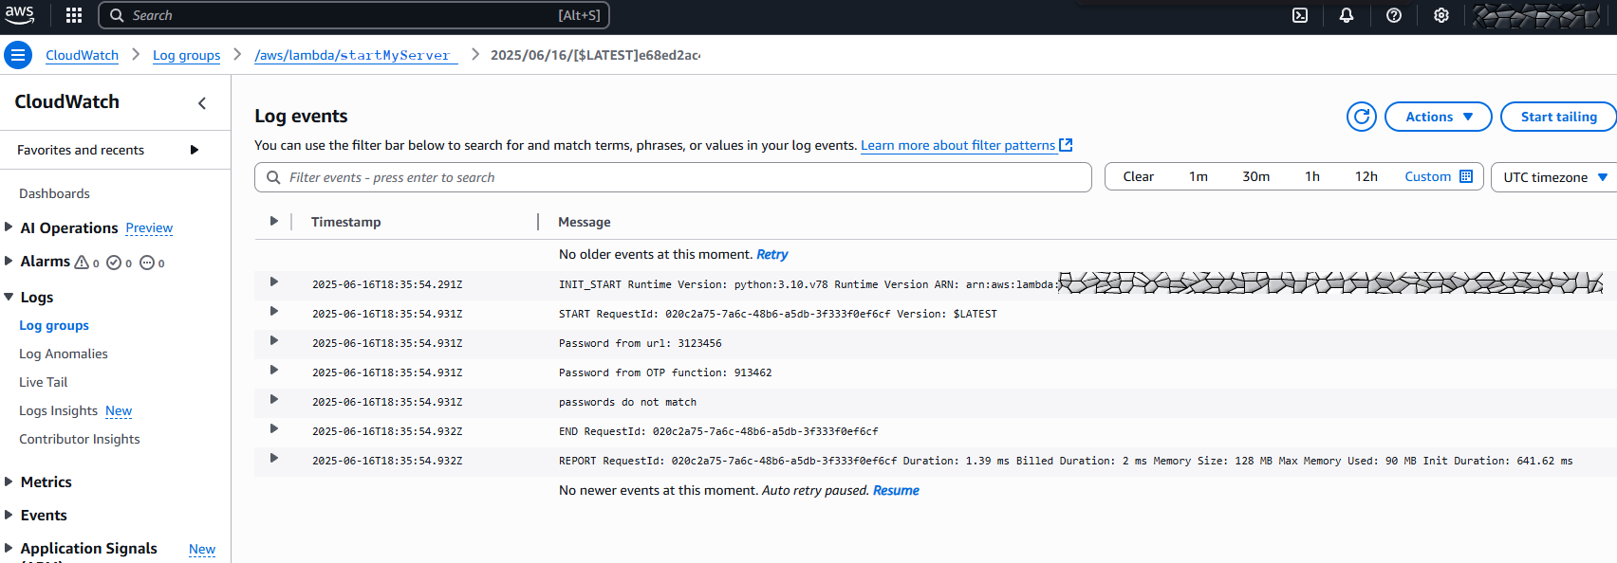Open the services grid menu

coord(74,15)
